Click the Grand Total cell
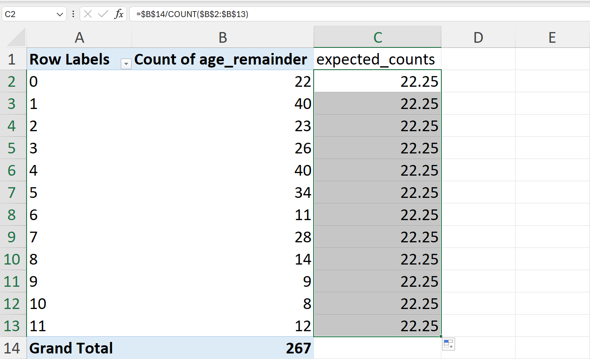This screenshot has height=359, width=590. [79, 348]
